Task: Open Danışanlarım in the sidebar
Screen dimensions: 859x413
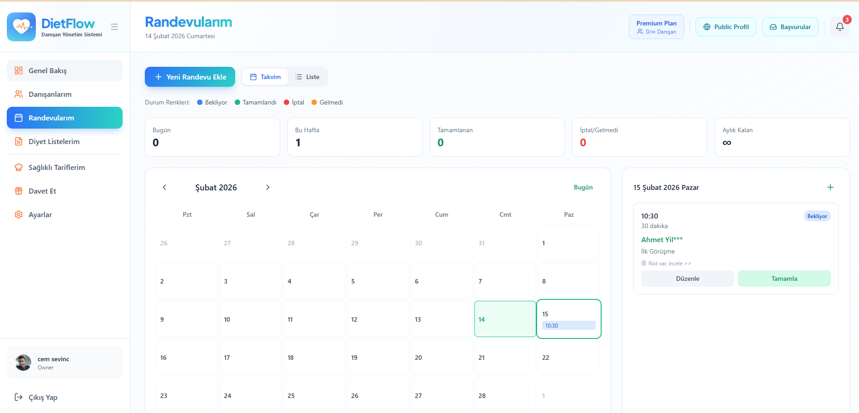Action: pos(50,94)
